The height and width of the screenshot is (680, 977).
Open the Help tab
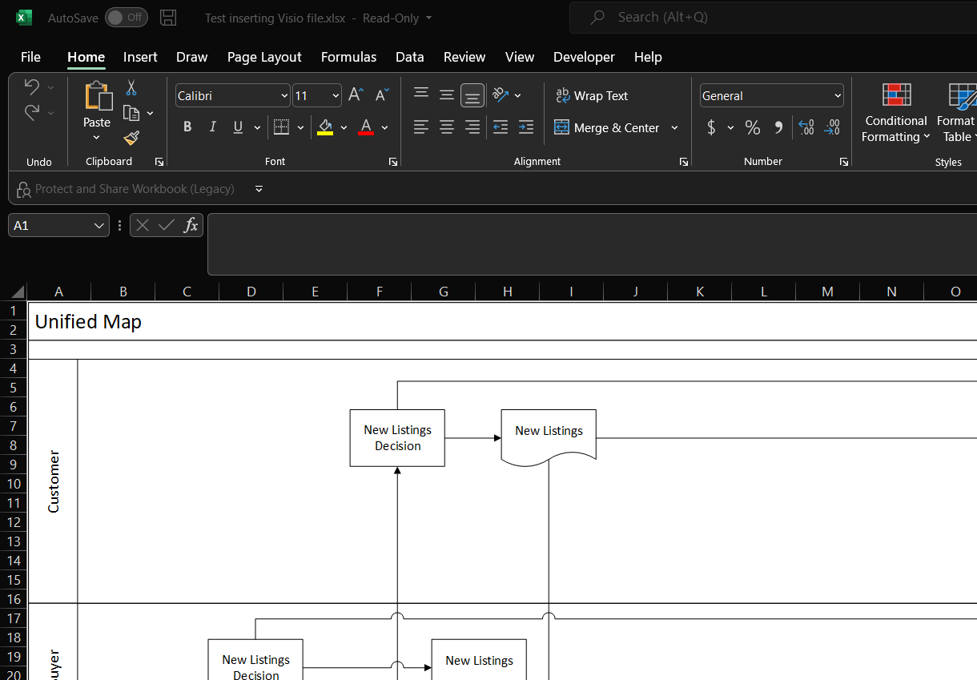pyautogui.click(x=648, y=57)
